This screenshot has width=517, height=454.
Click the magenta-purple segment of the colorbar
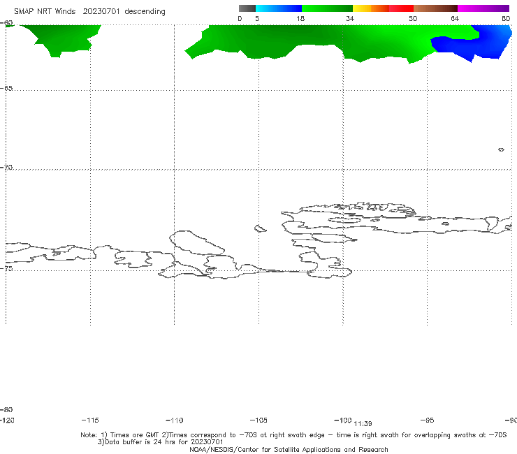tap(483, 8)
